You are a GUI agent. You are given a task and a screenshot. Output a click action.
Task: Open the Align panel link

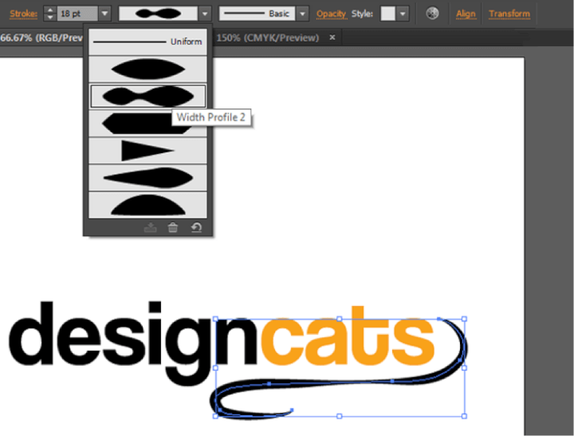coord(466,14)
